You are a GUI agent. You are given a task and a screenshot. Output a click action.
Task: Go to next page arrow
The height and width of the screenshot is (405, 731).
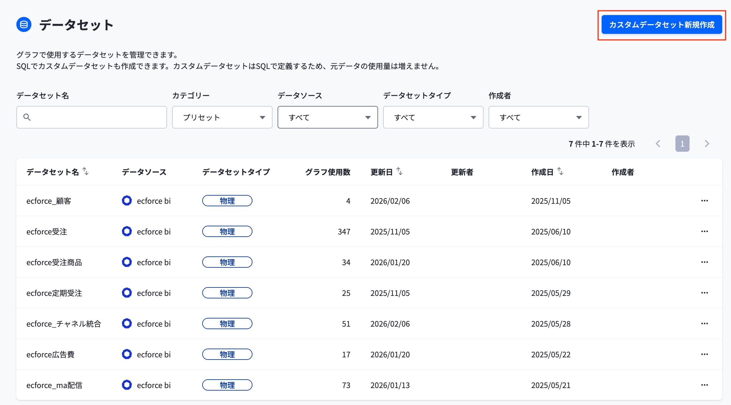(x=707, y=144)
